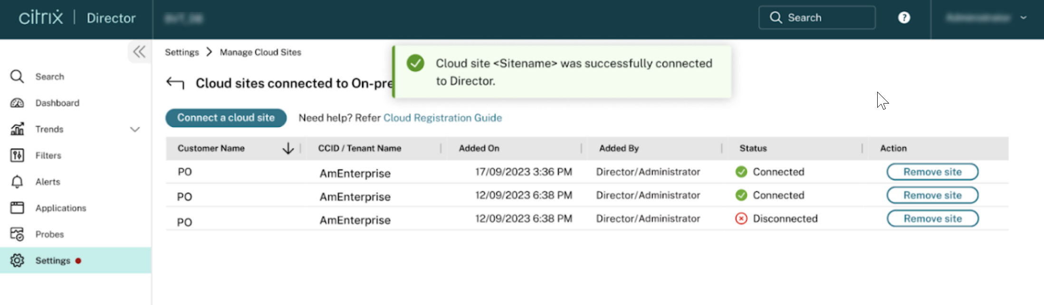Click Settings in the breadcrumb
The height and width of the screenshot is (305, 1044).
click(182, 52)
